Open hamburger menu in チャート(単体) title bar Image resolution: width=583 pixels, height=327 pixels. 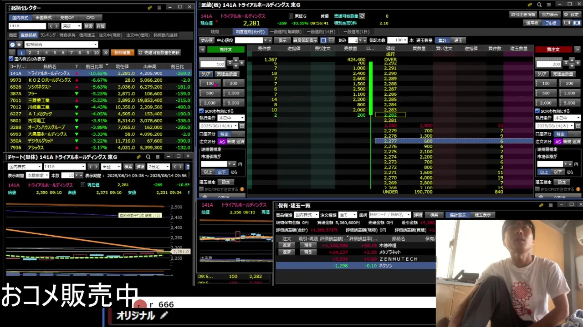[x=158, y=157]
